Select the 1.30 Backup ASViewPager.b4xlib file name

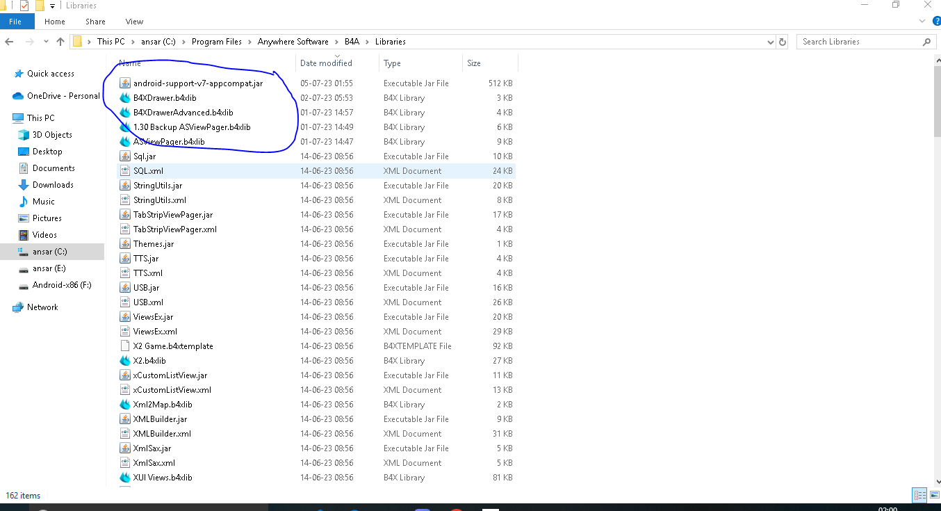[192, 127]
